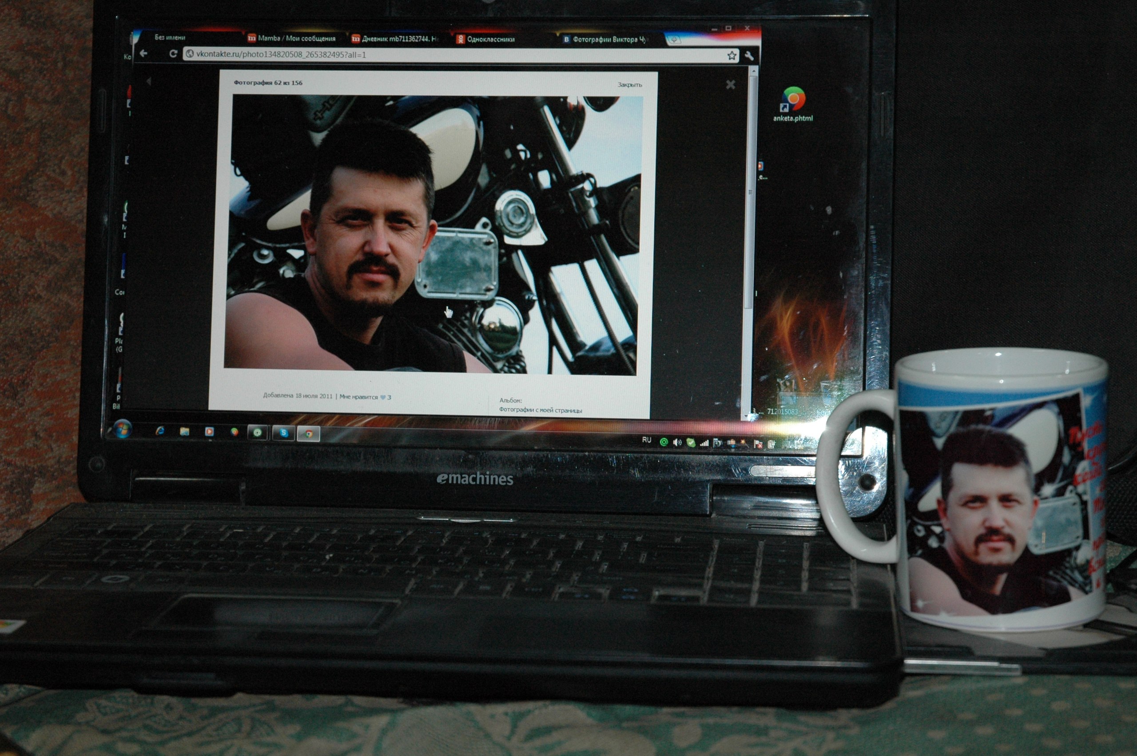Go to previous photo arrow
The width and height of the screenshot is (1137, 756).
(149, 81)
